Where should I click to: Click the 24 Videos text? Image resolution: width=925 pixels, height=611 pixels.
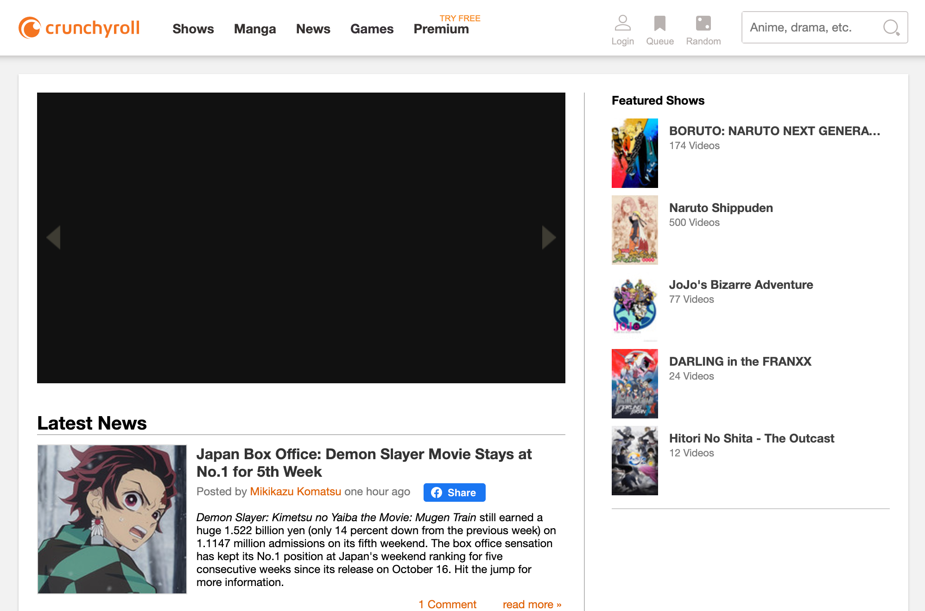[691, 376]
